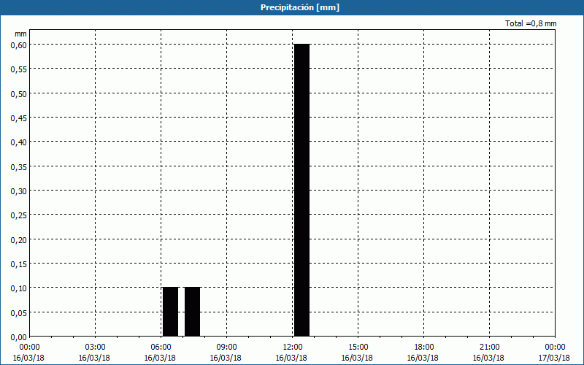Click the 03:00 16/03/18 x-axis label

point(94,353)
